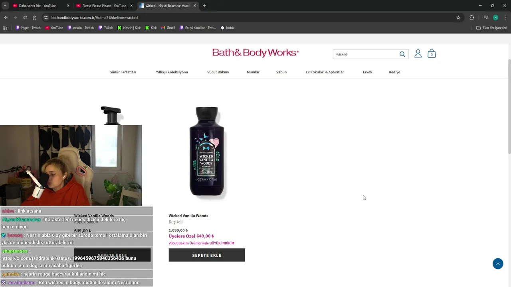511x287 pixels.
Task: Open 'Mumlar' menu
Action: [x=253, y=72]
